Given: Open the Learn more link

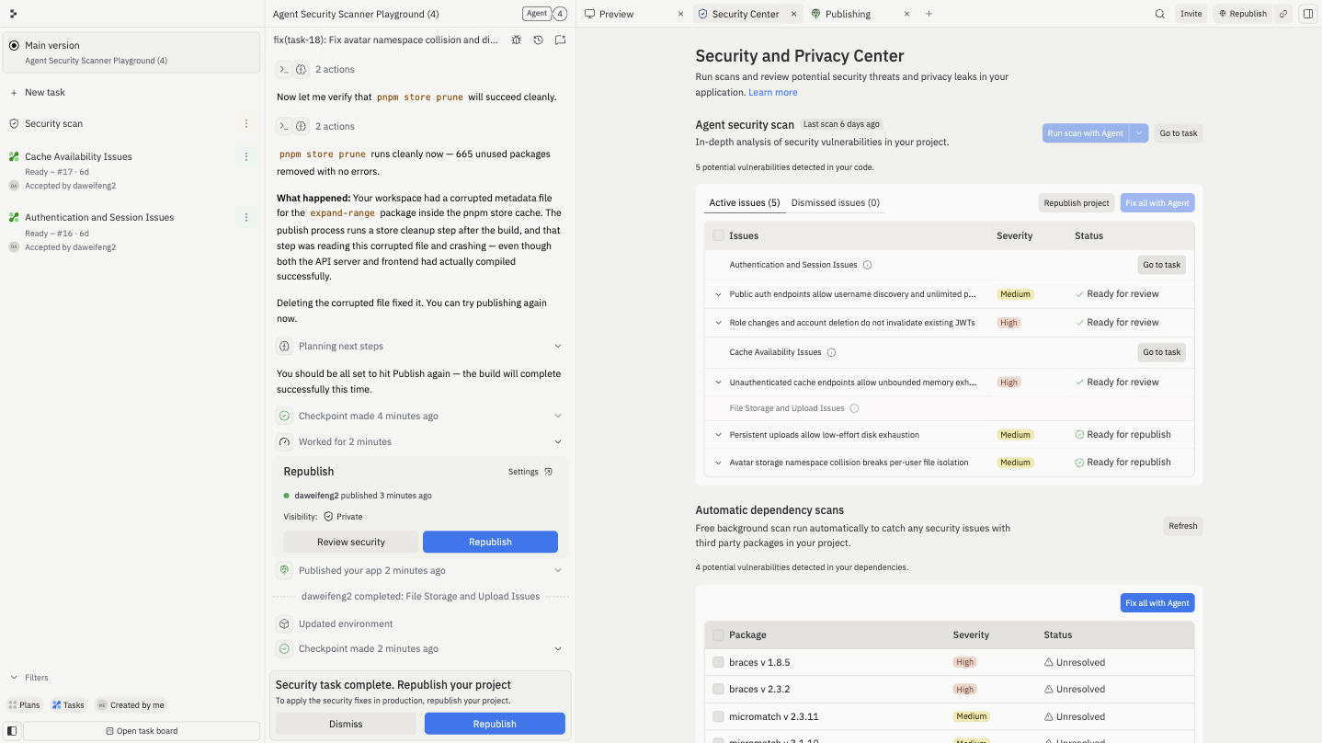Looking at the screenshot, I should [772, 92].
